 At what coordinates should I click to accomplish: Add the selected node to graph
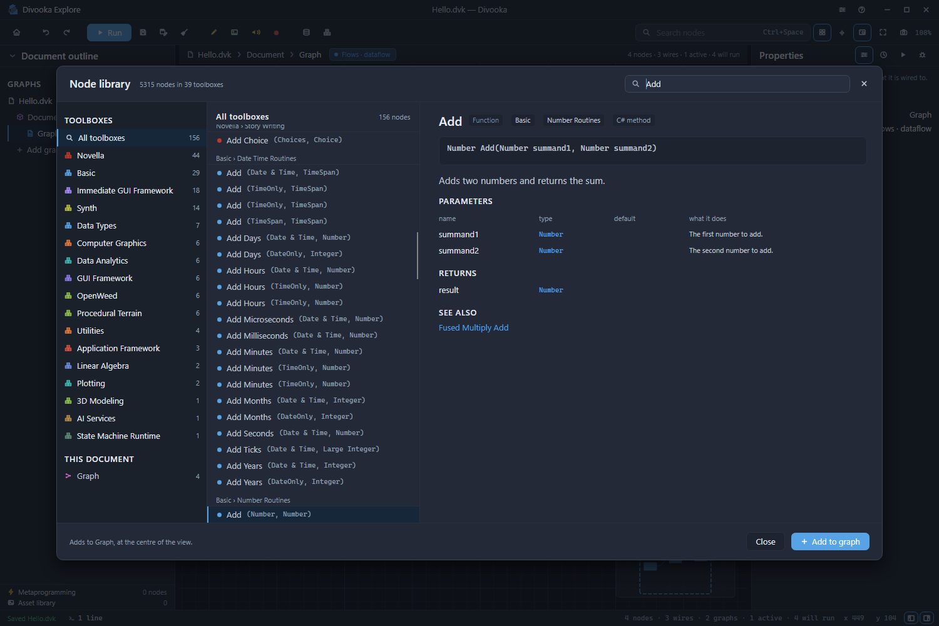click(x=830, y=541)
